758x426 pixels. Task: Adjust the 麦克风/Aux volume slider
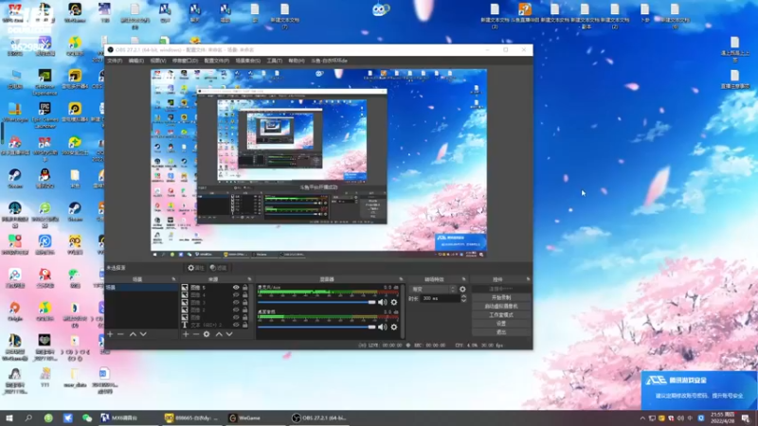(316, 302)
